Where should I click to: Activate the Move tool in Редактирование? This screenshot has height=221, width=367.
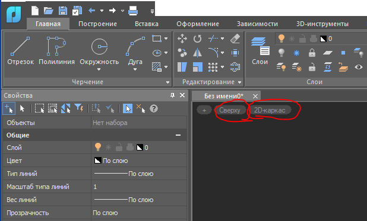[x=182, y=39]
